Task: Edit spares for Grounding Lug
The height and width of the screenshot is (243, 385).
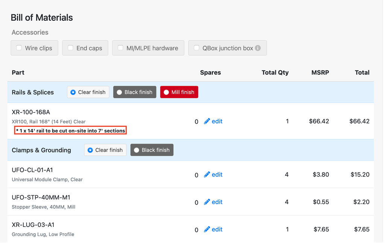Action: pyautogui.click(x=213, y=229)
